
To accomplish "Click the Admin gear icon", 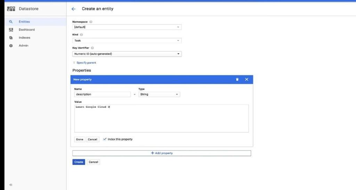I will 11,46.
